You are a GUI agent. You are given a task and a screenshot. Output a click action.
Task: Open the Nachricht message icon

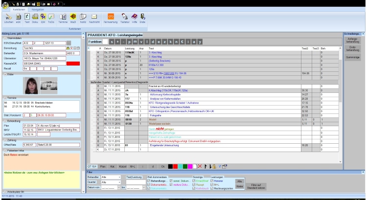coord(94,18)
